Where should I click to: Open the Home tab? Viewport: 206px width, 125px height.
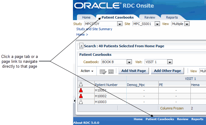[86, 17]
